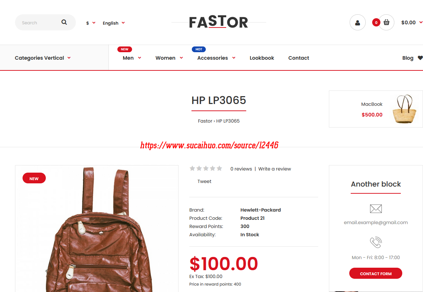Open the shopping basket icon
Screen dimensions: 423x292
(386, 23)
